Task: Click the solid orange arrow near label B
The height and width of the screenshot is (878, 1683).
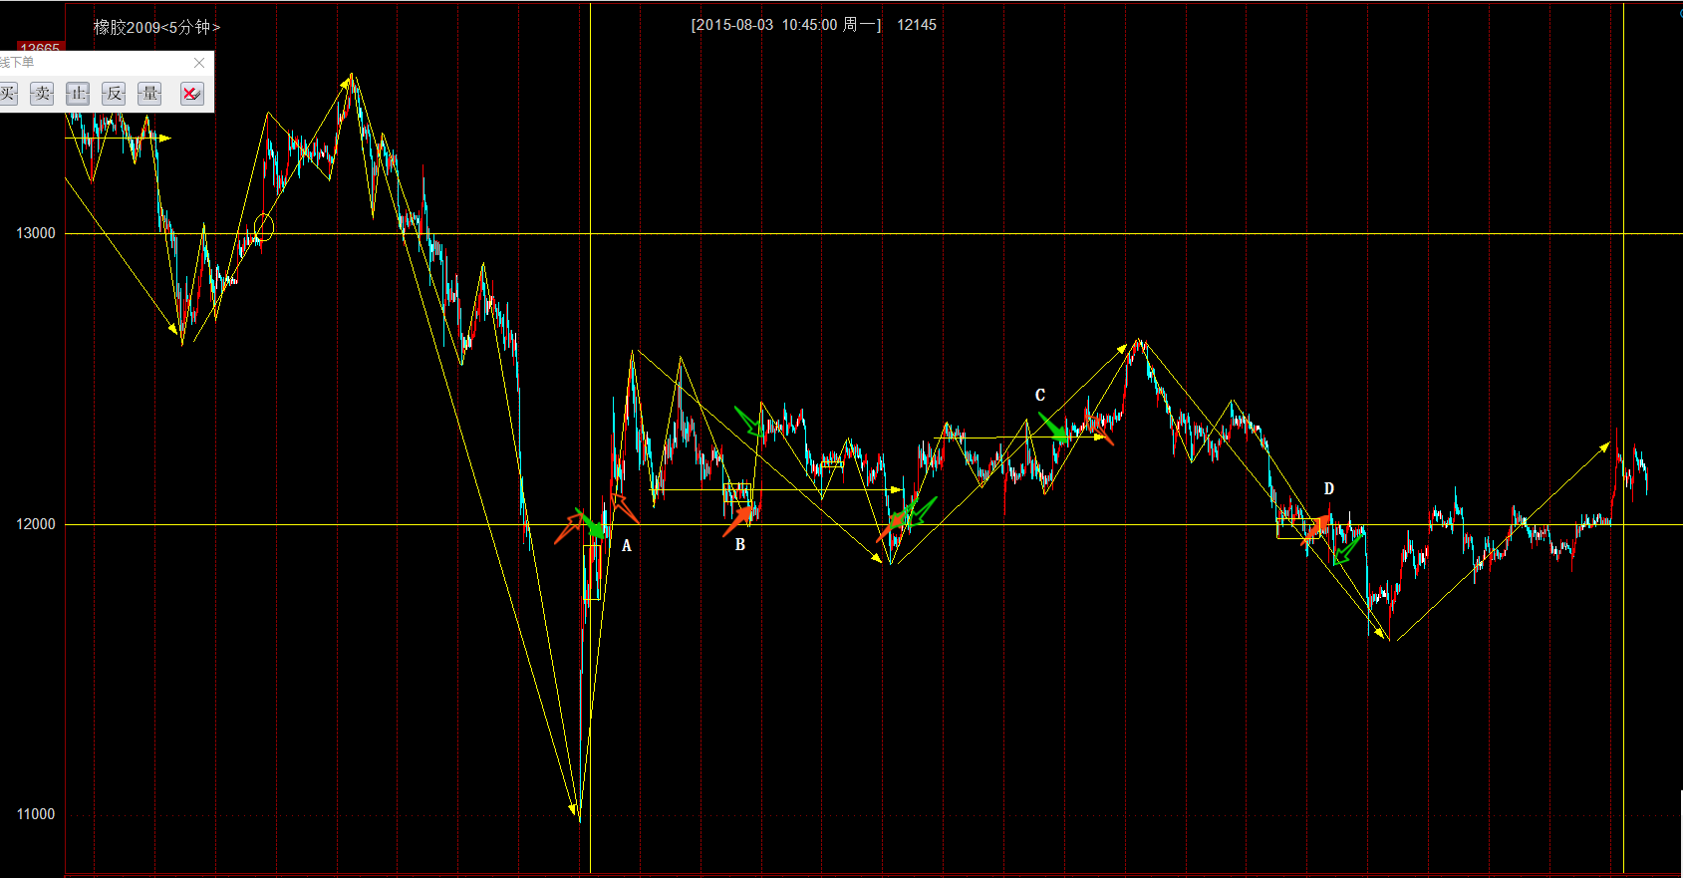Action: point(738,520)
